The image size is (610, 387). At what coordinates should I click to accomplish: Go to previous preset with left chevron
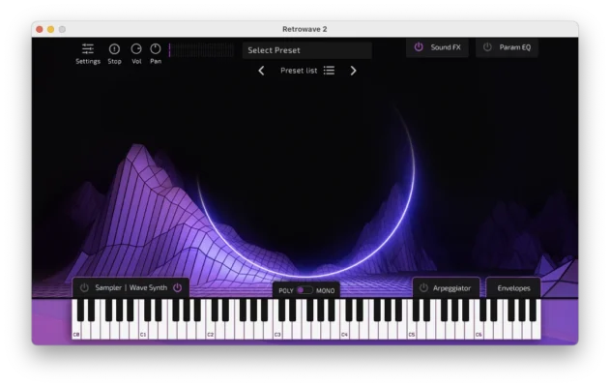pos(261,71)
